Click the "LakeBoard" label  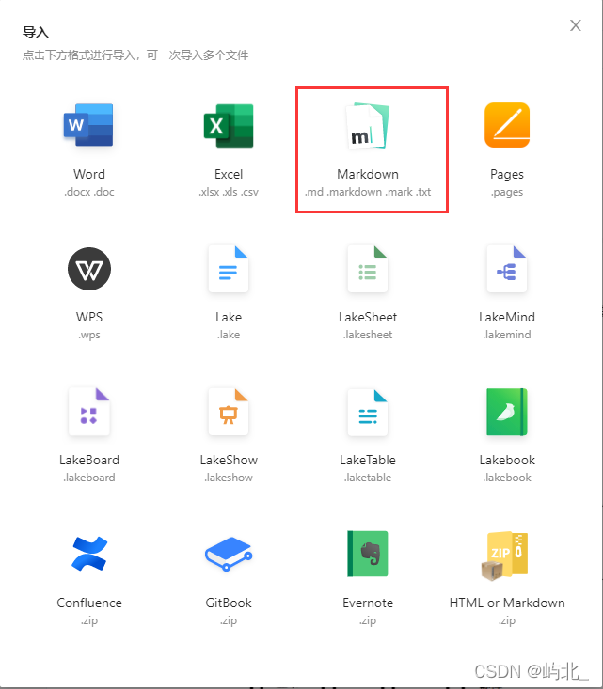pyautogui.click(x=89, y=460)
